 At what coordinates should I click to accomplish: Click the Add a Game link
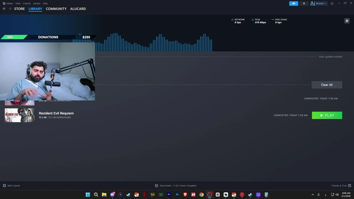click(x=14, y=186)
